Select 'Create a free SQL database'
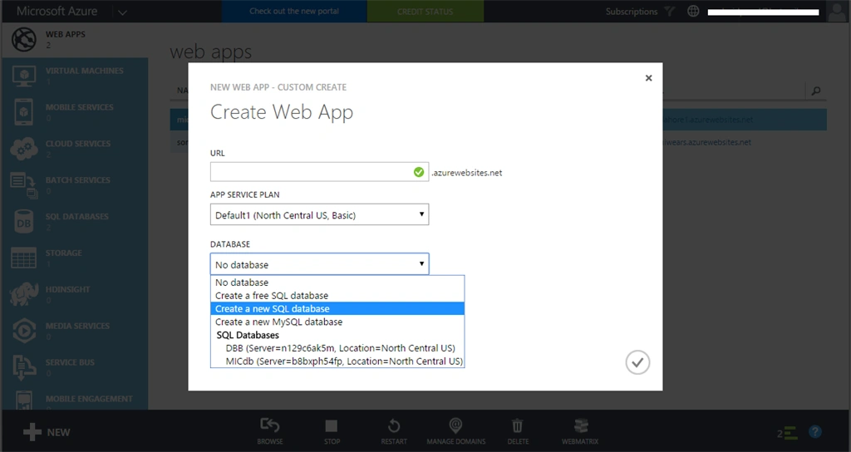 337,295
